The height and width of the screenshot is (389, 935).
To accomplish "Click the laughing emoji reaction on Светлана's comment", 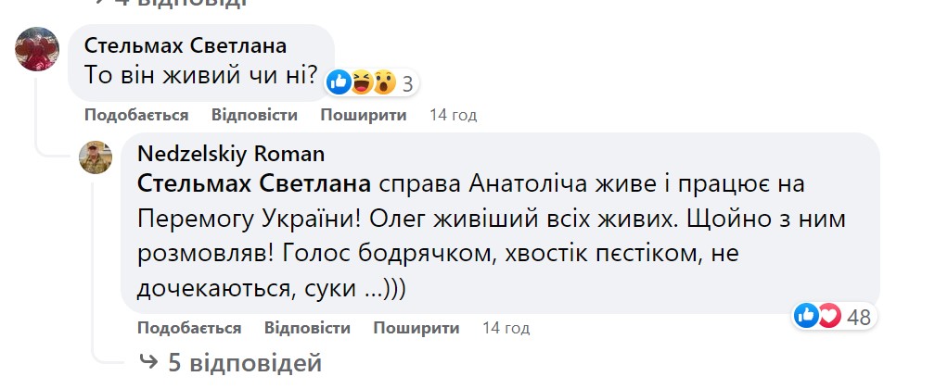I will tap(362, 83).
